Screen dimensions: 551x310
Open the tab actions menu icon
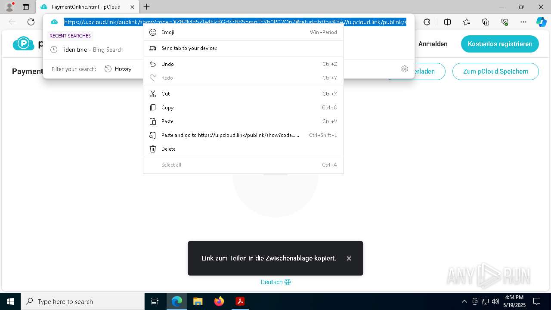point(26,7)
